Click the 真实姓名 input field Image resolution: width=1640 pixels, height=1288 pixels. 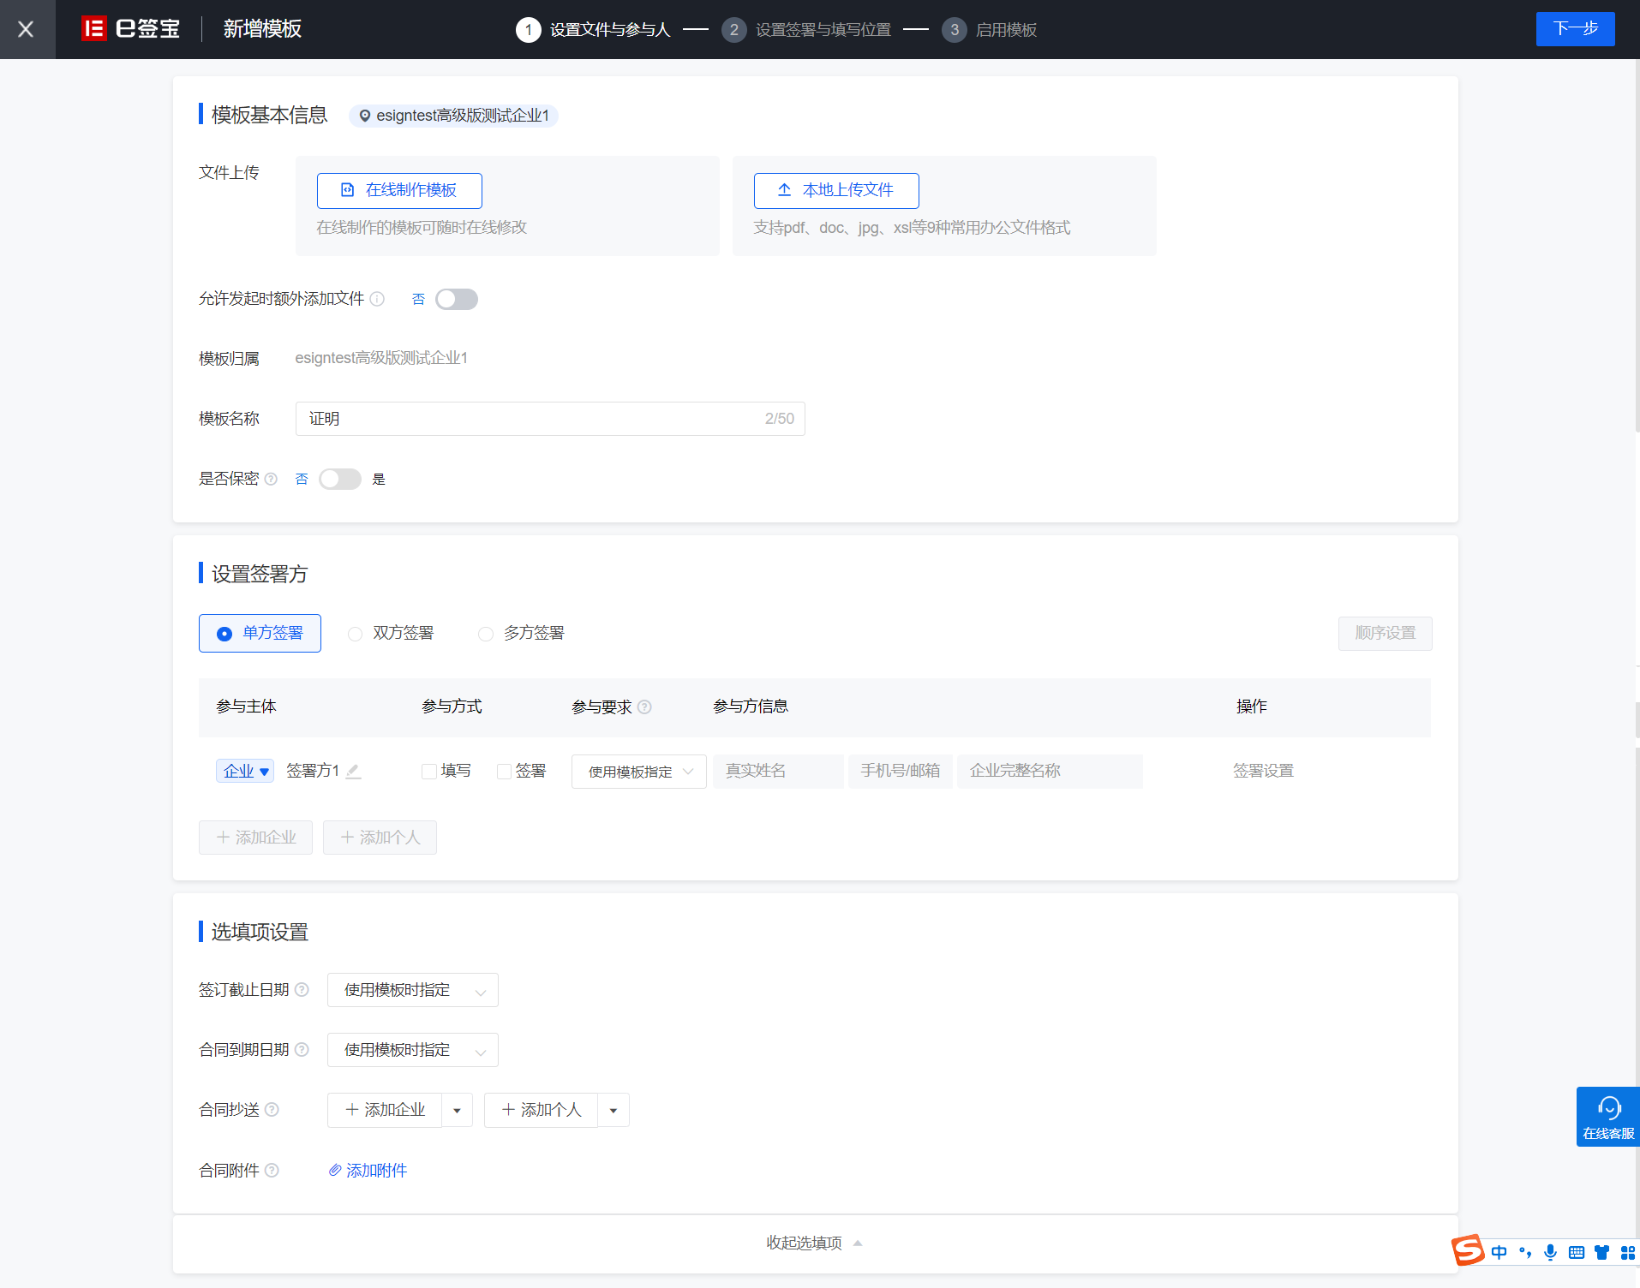tap(778, 771)
